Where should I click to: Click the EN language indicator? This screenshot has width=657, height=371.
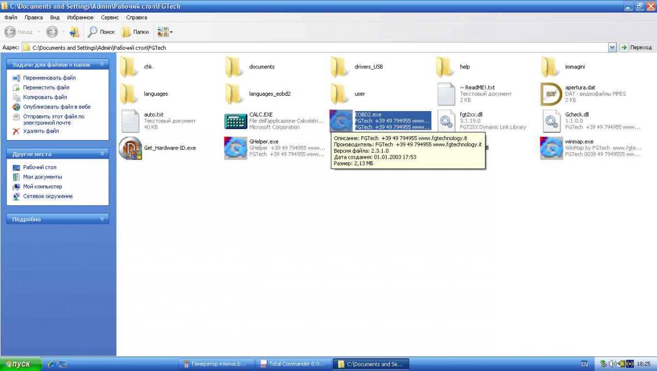(x=584, y=364)
